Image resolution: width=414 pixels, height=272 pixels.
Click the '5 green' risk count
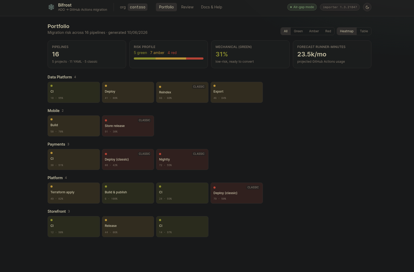[140, 53]
